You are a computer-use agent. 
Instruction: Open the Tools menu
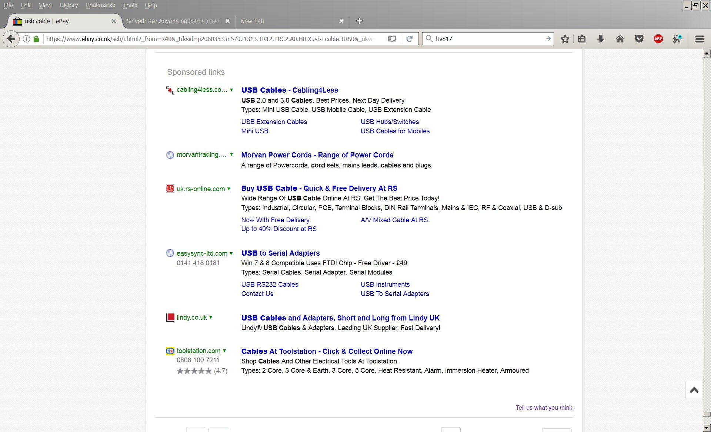click(130, 5)
